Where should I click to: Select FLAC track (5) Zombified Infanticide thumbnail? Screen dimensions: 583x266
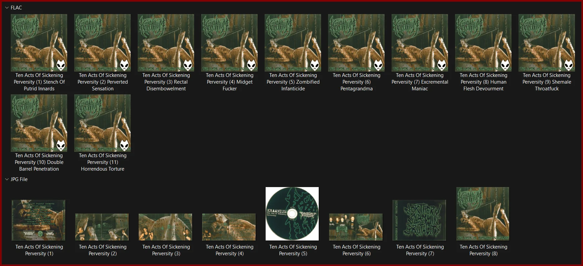(x=293, y=43)
